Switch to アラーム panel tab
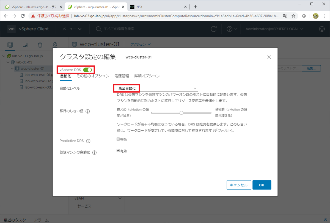Viewport: 330px width, 223px height. point(41,220)
